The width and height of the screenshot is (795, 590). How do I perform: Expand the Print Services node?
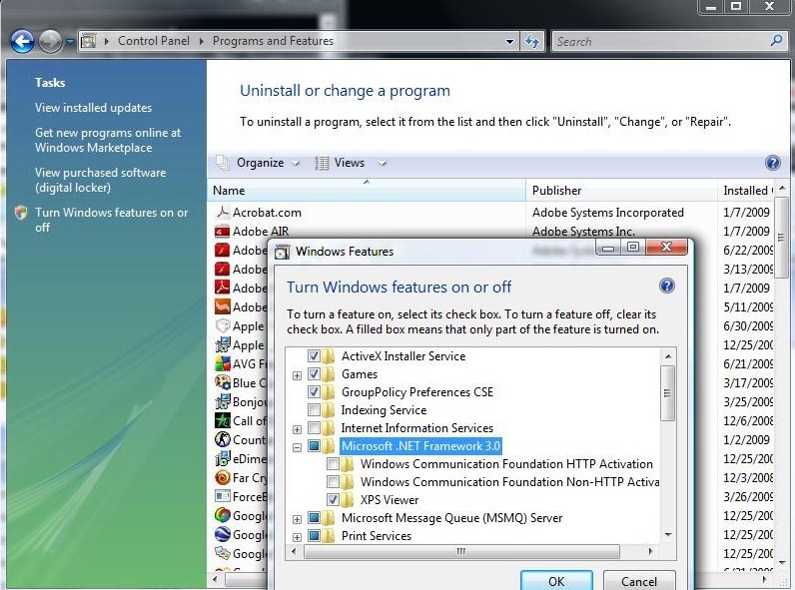coord(297,537)
